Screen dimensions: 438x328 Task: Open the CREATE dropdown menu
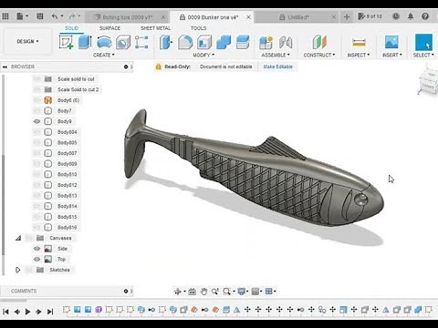[104, 55]
